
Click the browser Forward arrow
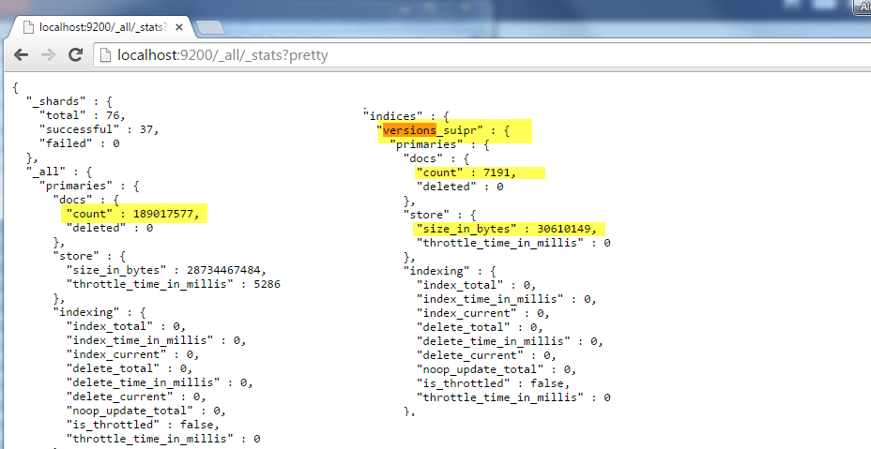coord(48,55)
